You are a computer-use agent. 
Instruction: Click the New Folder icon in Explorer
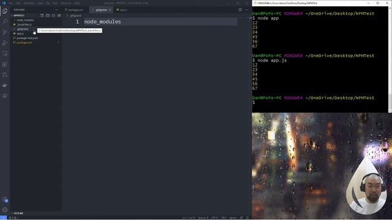[x=48, y=15]
